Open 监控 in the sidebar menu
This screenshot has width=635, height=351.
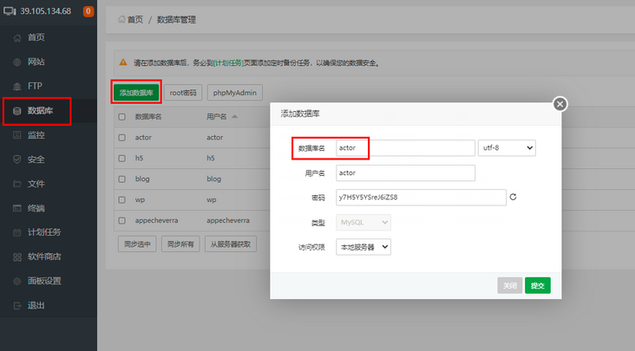[x=36, y=135]
